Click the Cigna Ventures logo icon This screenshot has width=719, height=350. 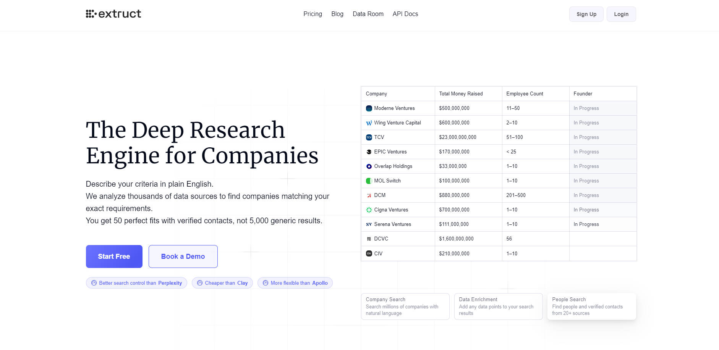coord(369,210)
